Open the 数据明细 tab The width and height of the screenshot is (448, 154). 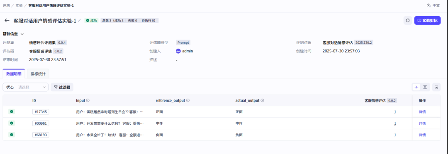[14, 73]
